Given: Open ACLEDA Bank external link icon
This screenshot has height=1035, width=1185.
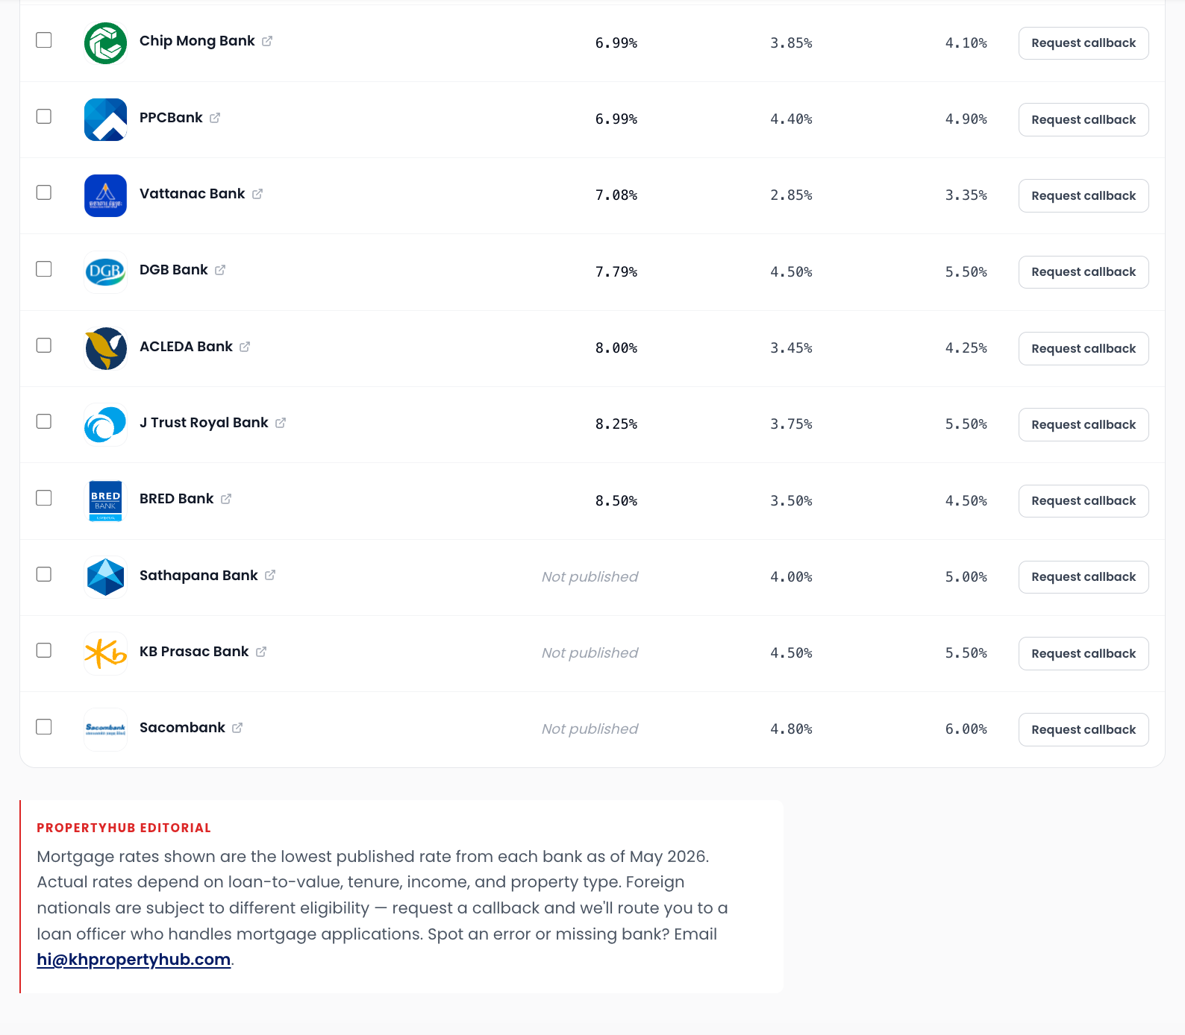Looking at the screenshot, I should tap(245, 347).
